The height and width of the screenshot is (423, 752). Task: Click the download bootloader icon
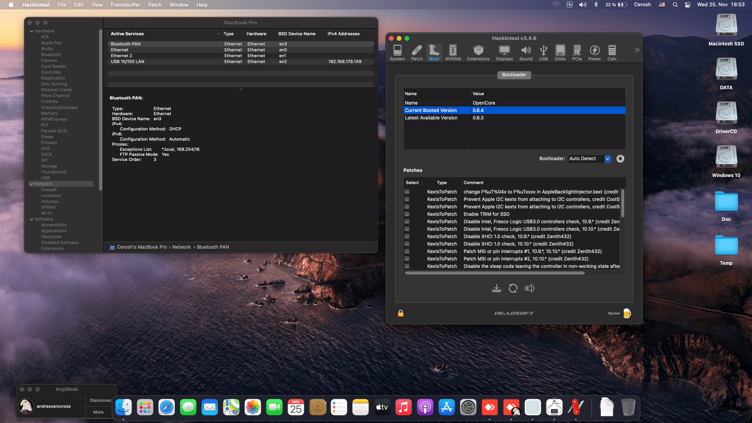point(497,288)
